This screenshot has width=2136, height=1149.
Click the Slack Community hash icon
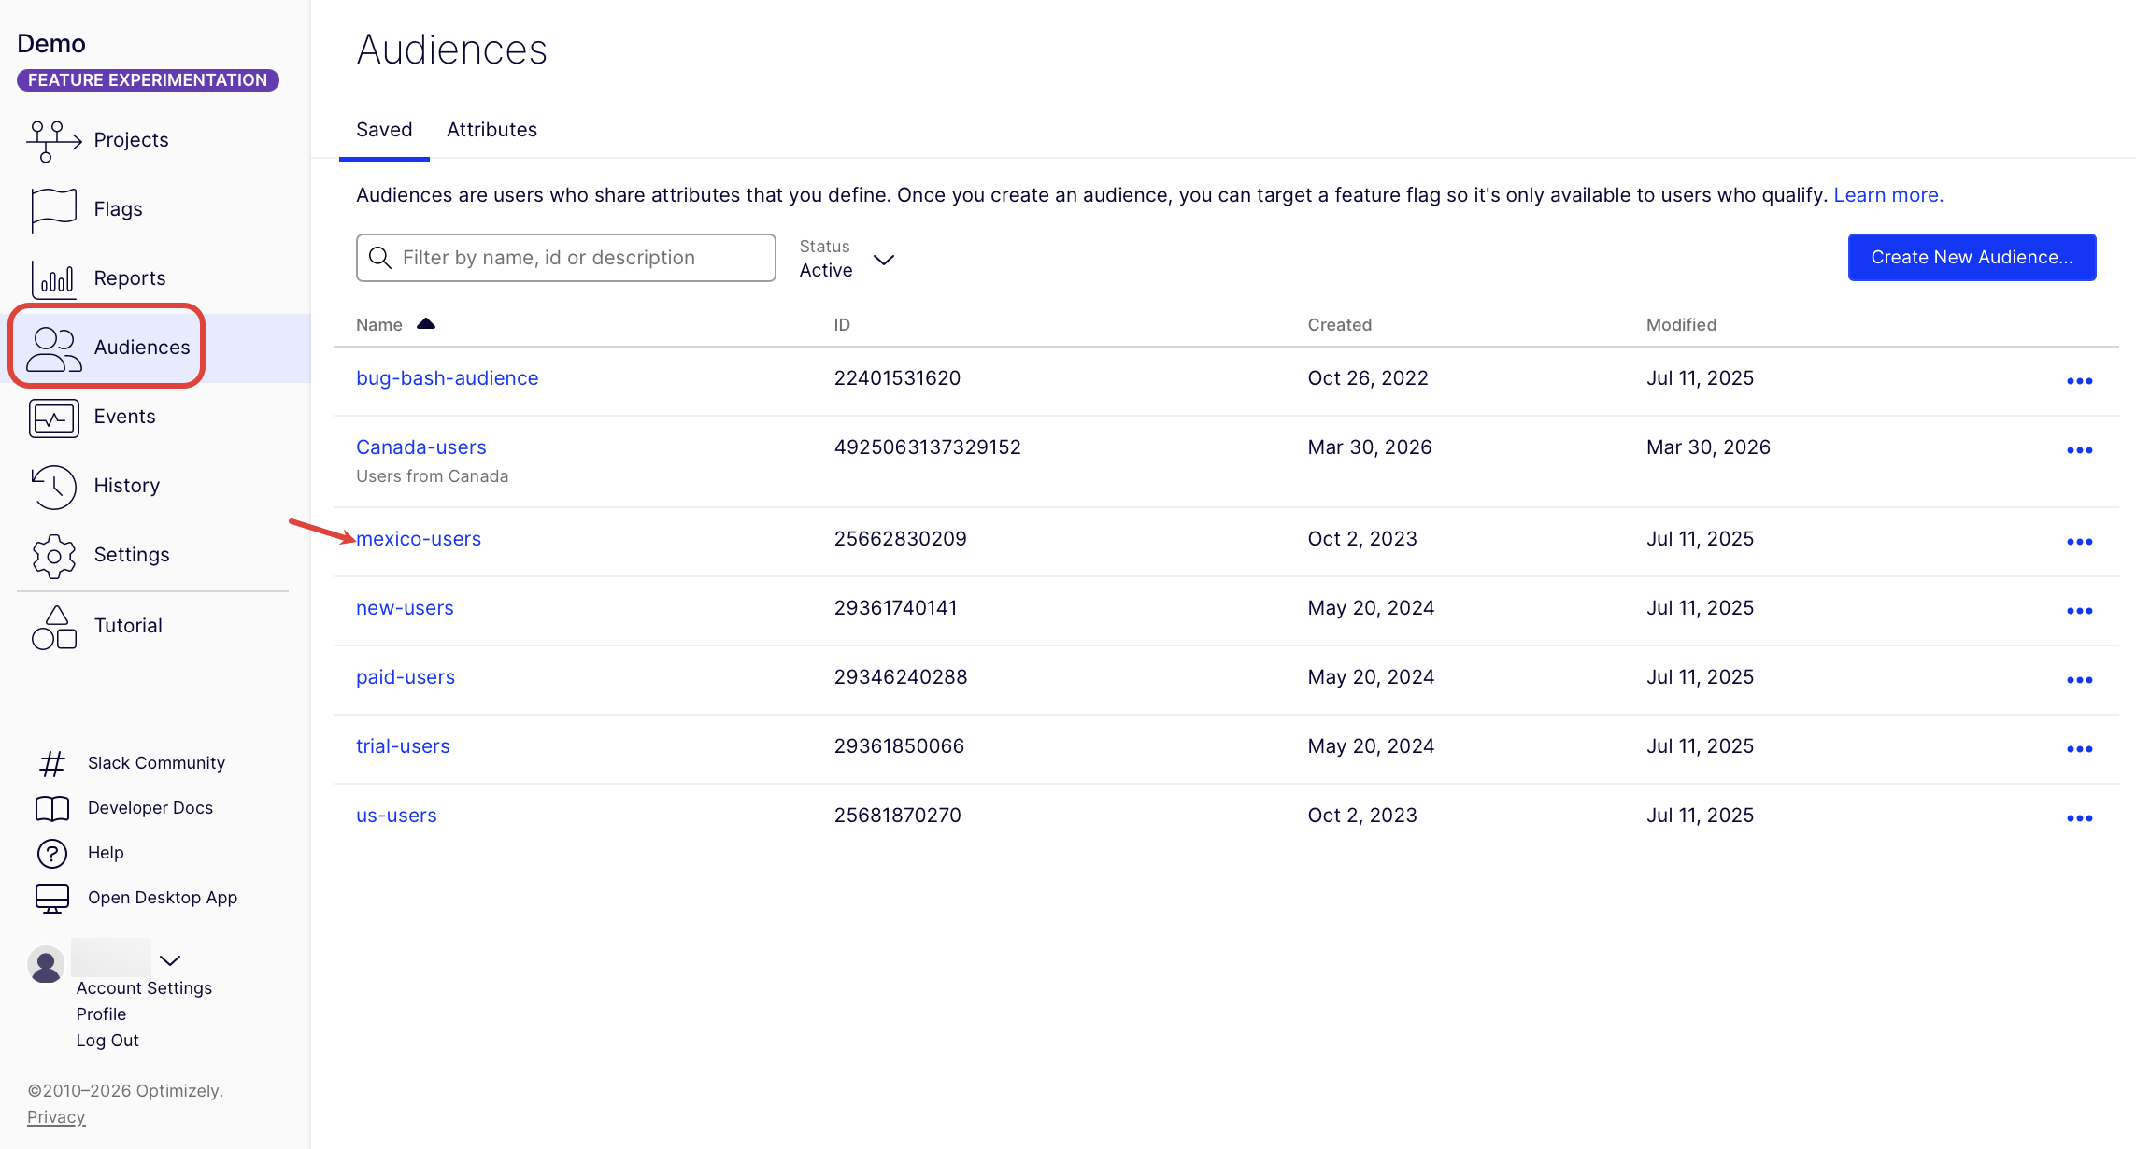click(x=52, y=763)
